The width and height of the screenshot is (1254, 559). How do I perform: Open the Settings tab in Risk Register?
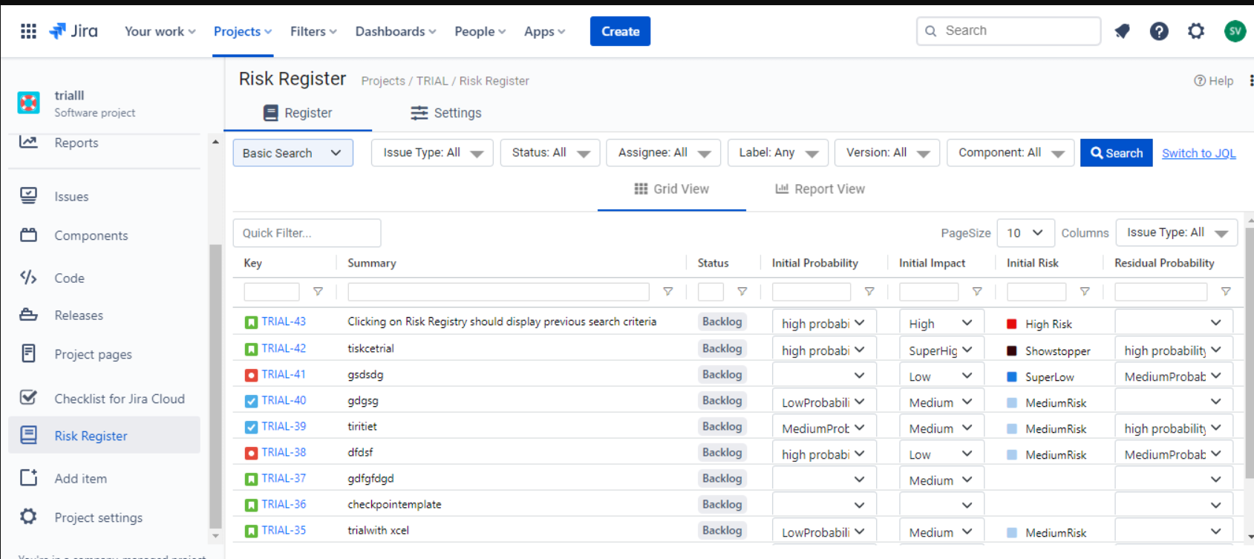click(x=445, y=113)
